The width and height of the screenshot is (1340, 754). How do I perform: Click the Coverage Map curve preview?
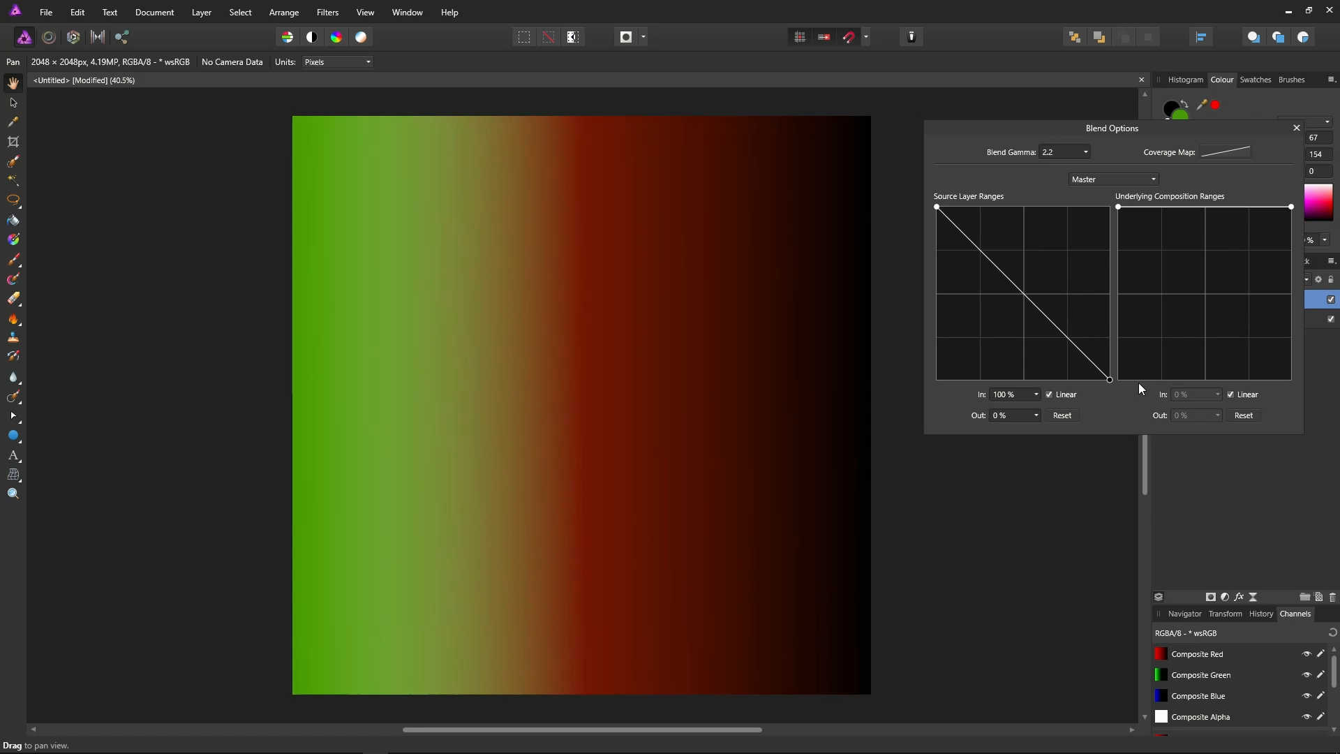pos(1226,151)
